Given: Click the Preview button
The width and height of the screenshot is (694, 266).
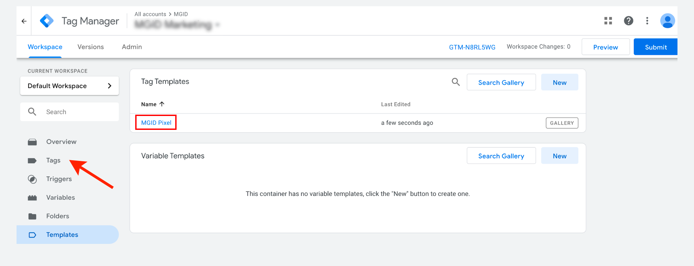Looking at the screenshot, I should point(605,47).
